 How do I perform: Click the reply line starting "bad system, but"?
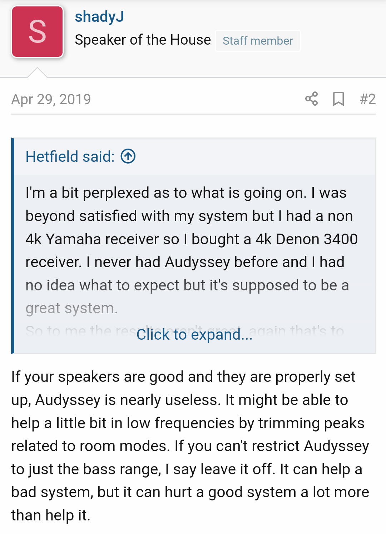[190, 492]
